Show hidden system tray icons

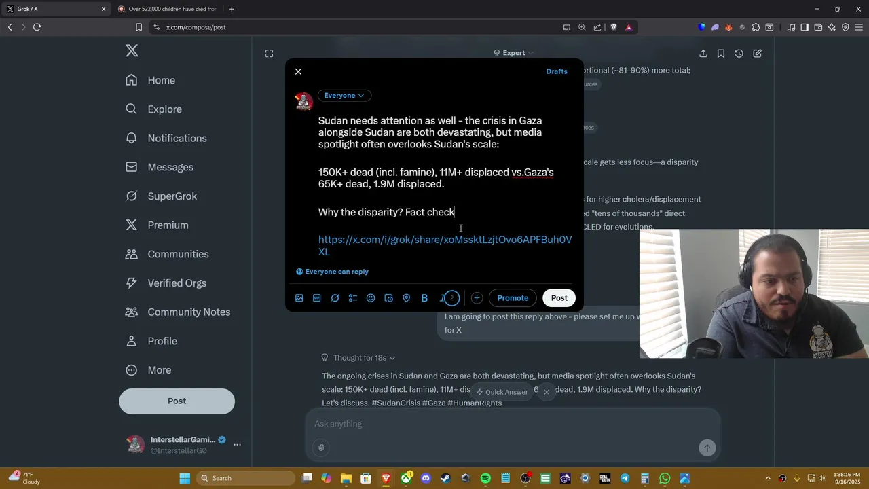pos(768,478)
